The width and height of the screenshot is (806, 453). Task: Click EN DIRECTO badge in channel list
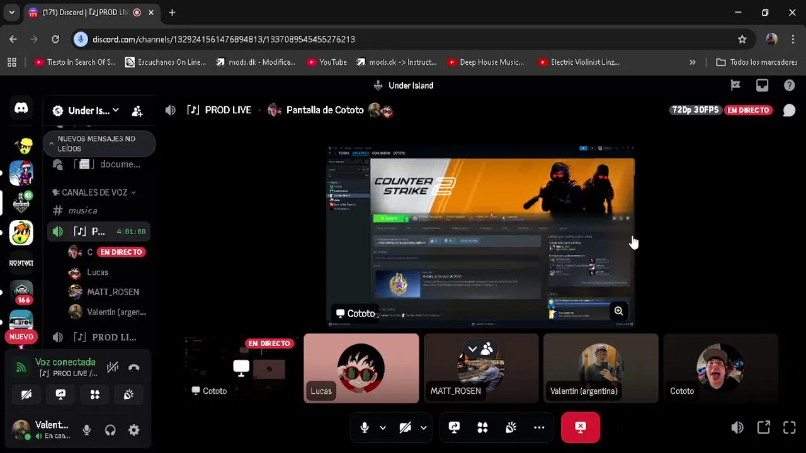click(121, 252)
